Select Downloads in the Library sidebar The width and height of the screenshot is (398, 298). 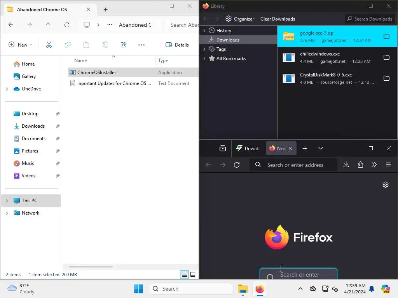click(238, 40)
